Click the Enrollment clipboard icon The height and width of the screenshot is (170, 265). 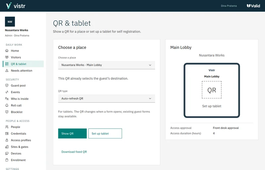pos(7,160)
